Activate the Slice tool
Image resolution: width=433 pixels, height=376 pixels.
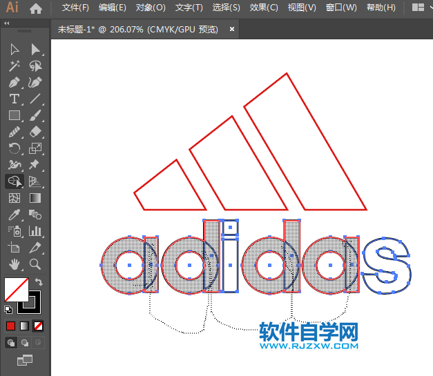pos(35,248)
